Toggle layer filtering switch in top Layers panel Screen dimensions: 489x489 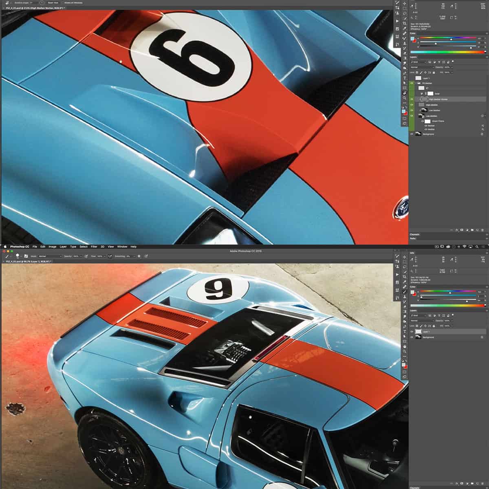453,61
